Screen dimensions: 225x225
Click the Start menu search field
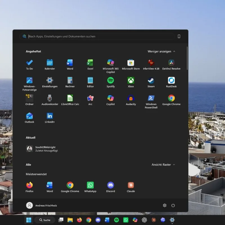tap(97, 36)
